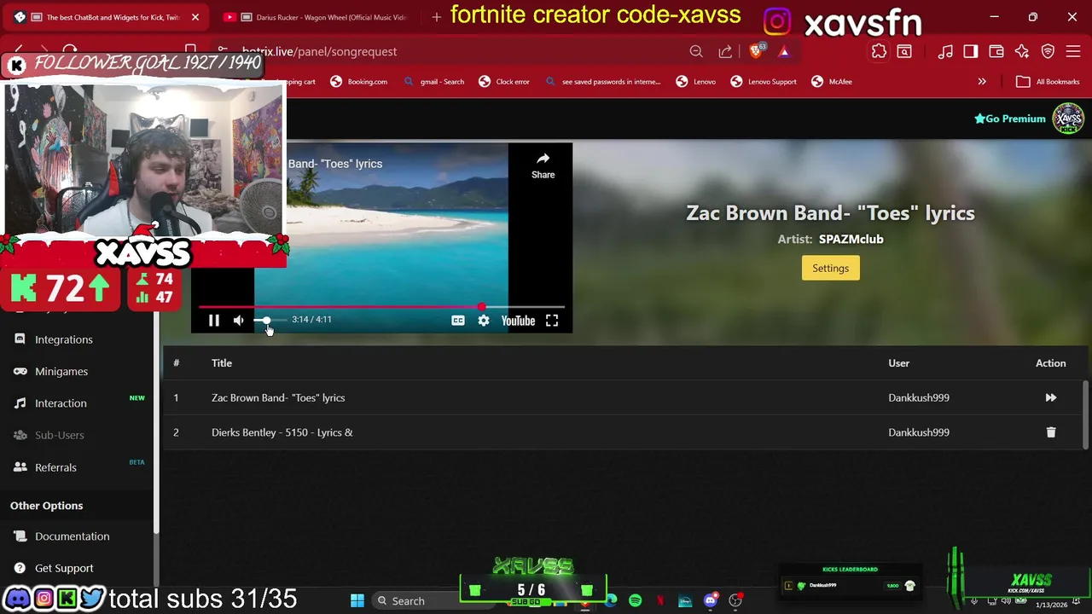This screenshot has height=614, width=1092.
Task: Open the XAVSS profile avatar menu
Action: click(x=1068, y=119)
